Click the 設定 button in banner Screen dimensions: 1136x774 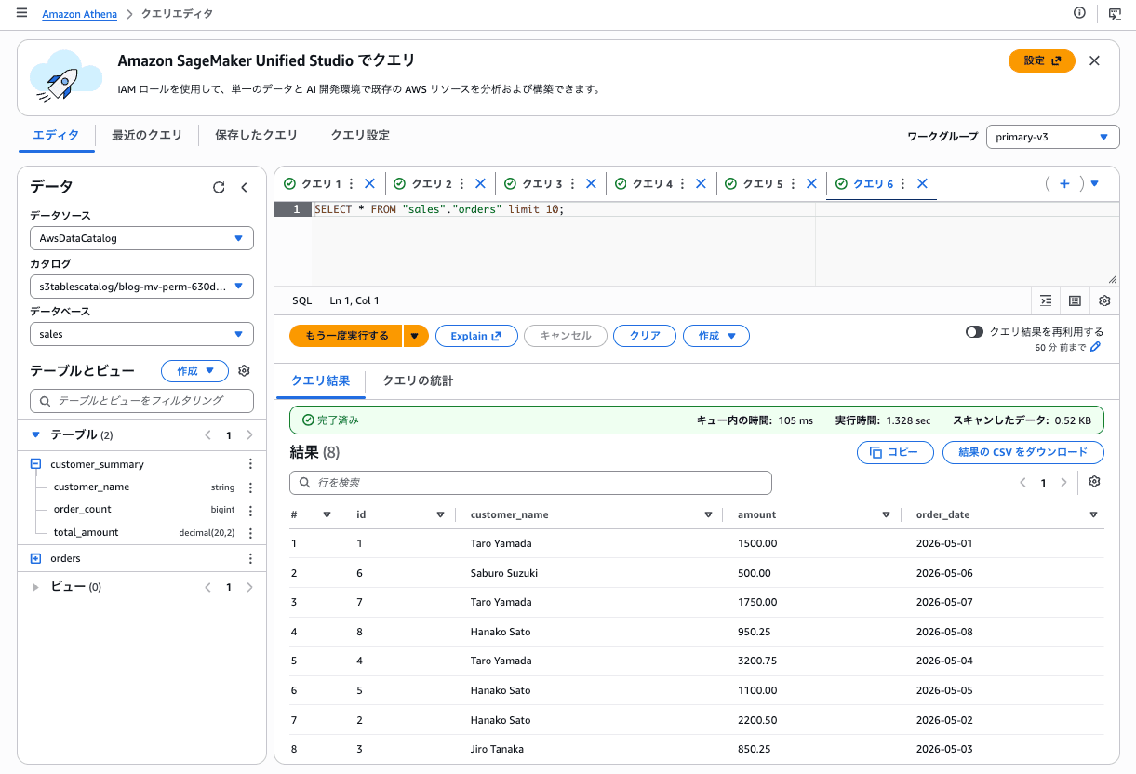[x=1041, y=60]
